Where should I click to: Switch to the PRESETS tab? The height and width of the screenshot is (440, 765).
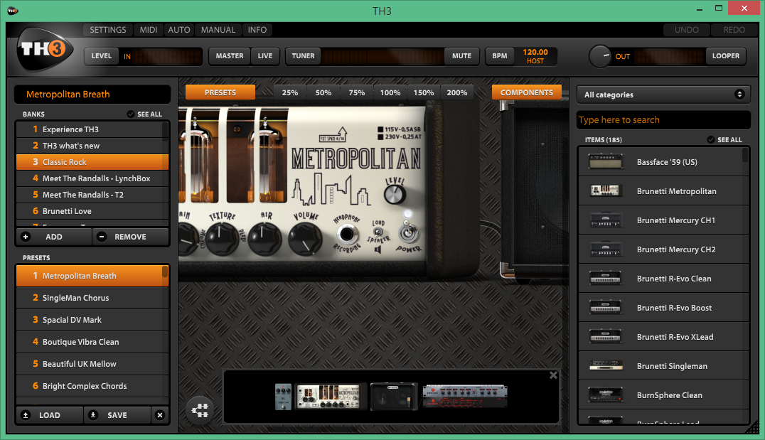click(220, 92)
